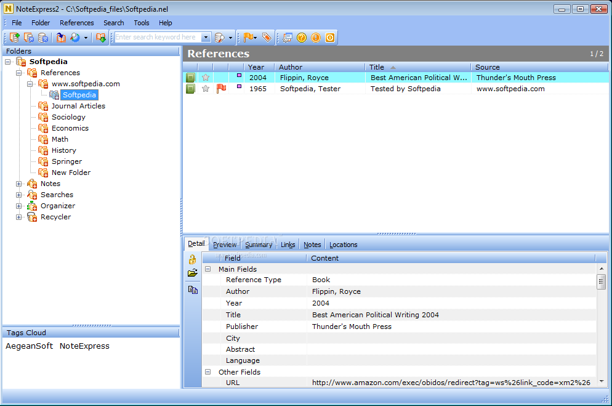Collapse the References folder tree node

[18, 73]
